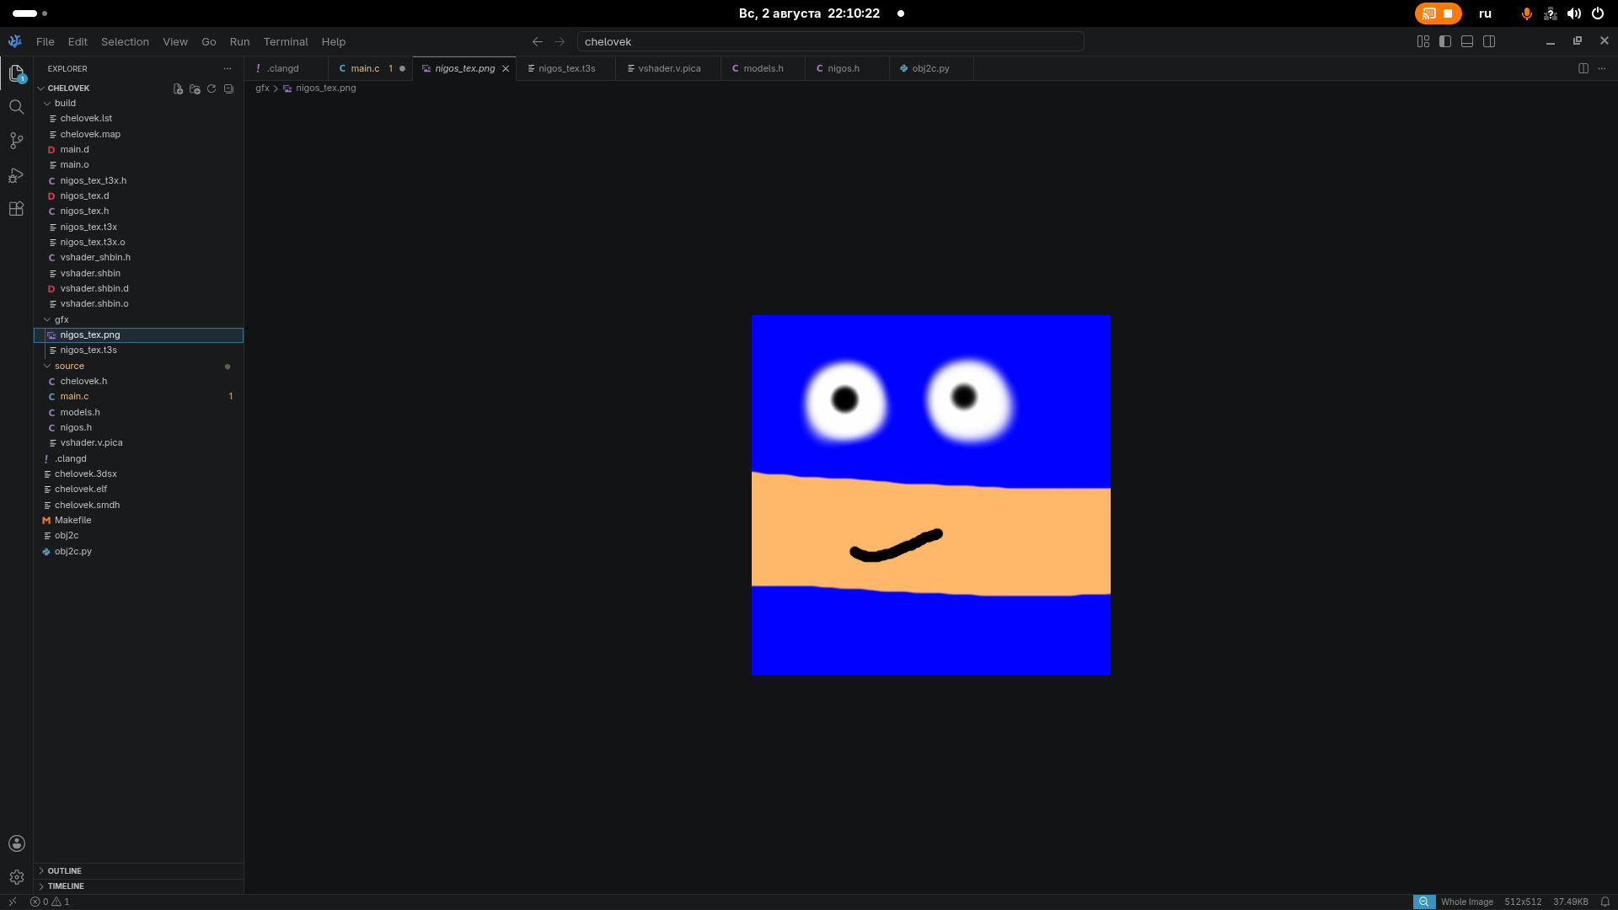This screenshot has height=910, width=1618.
Task: Collapse all folders in Explorer
Action: (228, 88)
